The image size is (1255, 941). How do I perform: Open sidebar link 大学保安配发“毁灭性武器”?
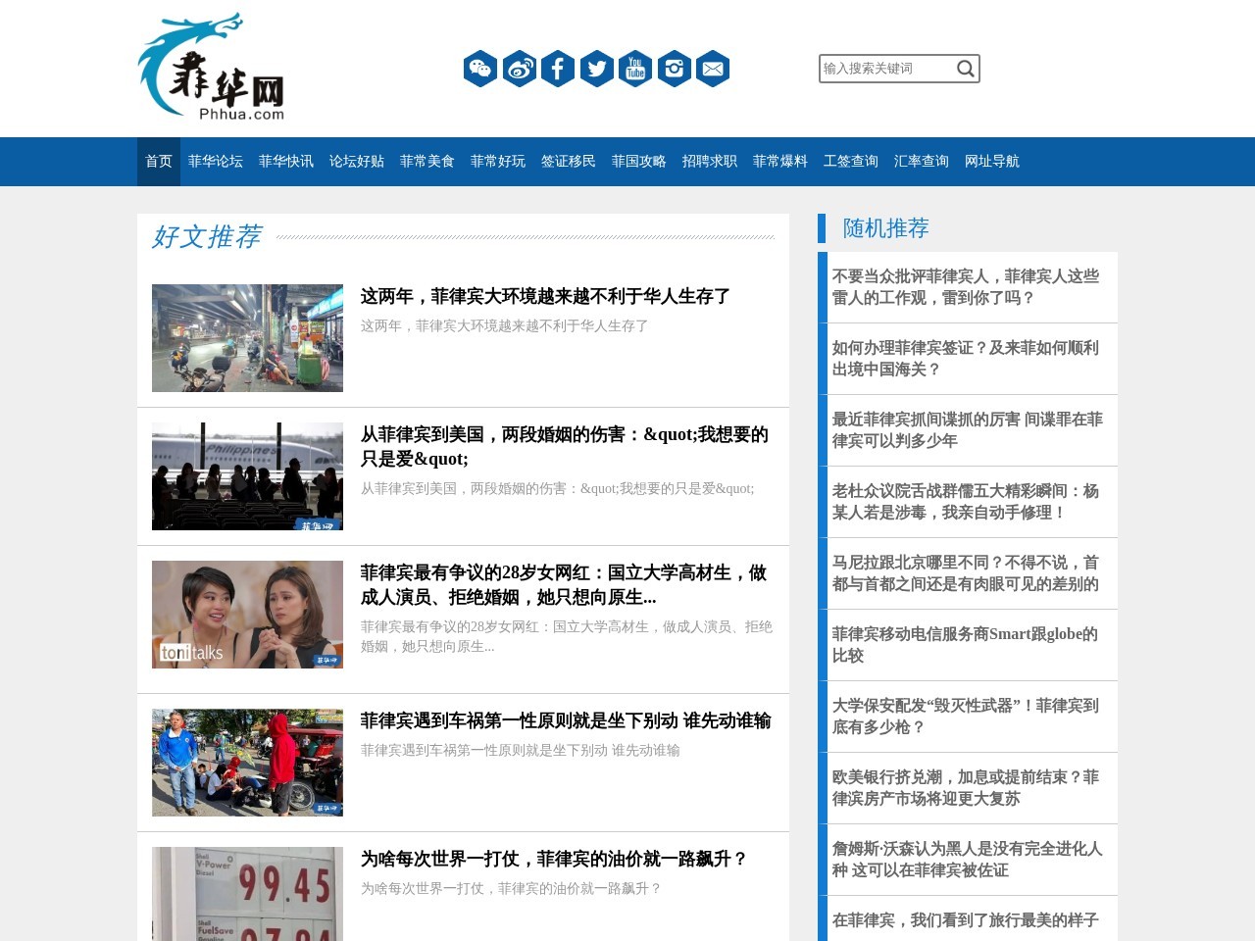[966, 717]
